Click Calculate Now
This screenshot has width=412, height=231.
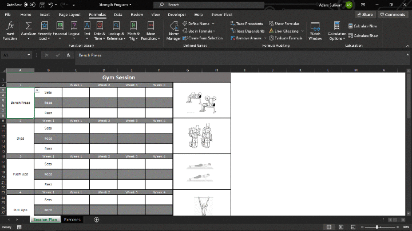click(x=363, y=26)
